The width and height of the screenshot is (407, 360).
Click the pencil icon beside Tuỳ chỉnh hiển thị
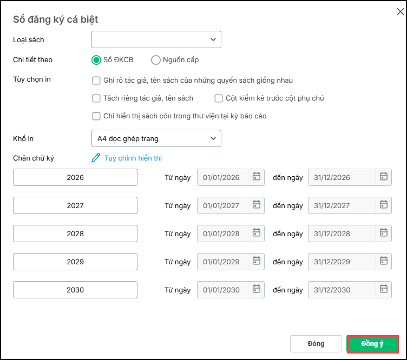(96, 158)
